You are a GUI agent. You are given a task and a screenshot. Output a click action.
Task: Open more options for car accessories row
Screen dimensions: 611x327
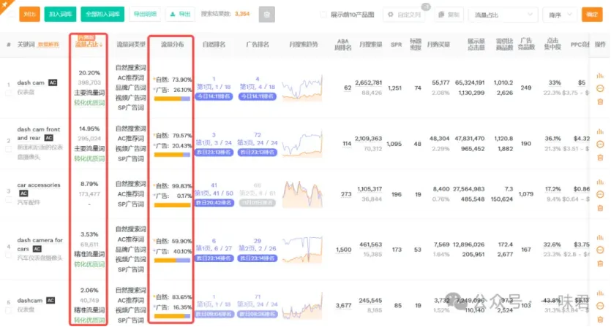click(600, 194)
